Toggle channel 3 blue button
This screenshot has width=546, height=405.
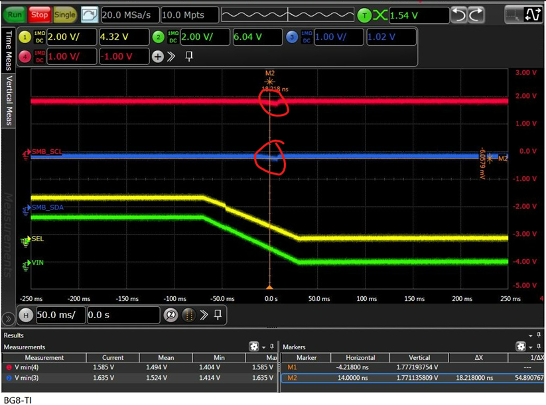pyautogui.click(x=292, y=37)
